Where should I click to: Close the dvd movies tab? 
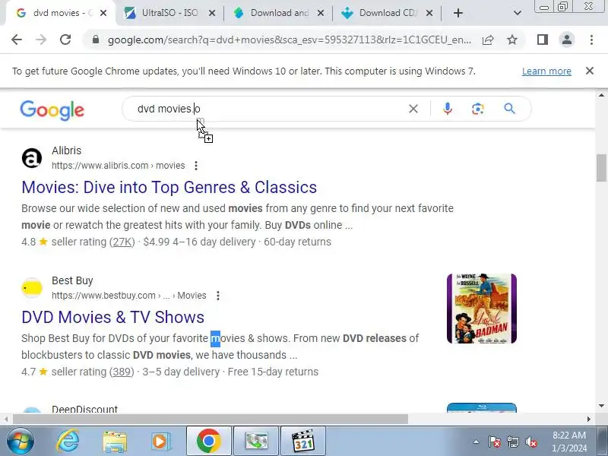(x=103, y=13)
